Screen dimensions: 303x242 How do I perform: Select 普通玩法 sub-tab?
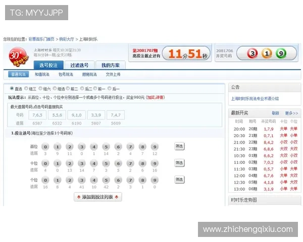(18, 74)
